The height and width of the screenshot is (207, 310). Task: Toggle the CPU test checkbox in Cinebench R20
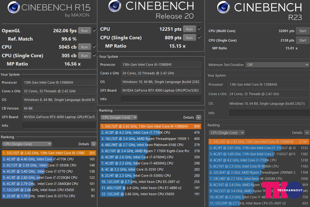[x=200, y=29]
